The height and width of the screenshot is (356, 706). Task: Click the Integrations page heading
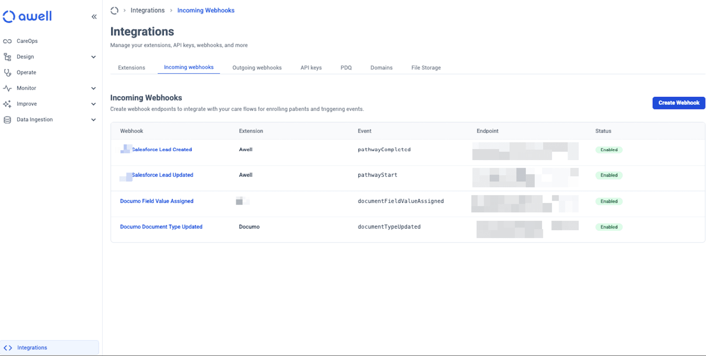pos(142,31)
